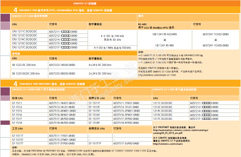Viewport: 241px width, 157px height.
Task: Select the '4 x 24 V DC 200 kHz' cell
Action: 100,65
